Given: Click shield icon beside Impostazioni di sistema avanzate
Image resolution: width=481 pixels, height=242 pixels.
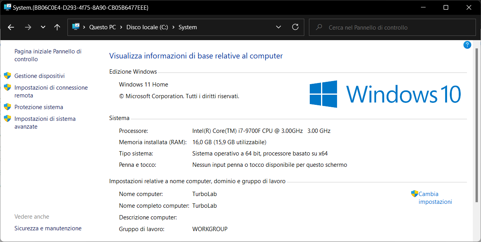Looking at the screenshot, I should [x=7, y=118].
